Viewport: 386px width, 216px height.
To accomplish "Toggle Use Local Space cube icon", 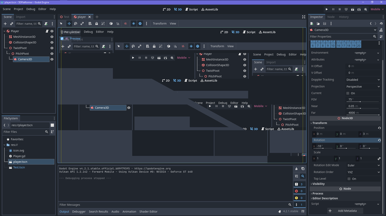I will [111, 24].
